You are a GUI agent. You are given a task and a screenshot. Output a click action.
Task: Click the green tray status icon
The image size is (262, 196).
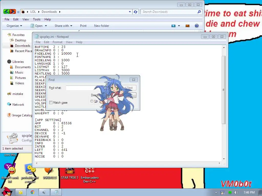click(x=230, y=192)
